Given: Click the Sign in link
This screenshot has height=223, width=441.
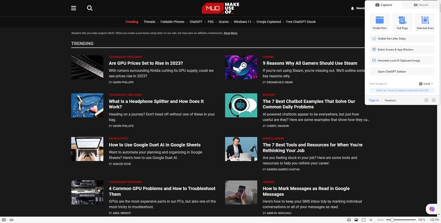Looking at the screenshot, I should coord(374,100).
